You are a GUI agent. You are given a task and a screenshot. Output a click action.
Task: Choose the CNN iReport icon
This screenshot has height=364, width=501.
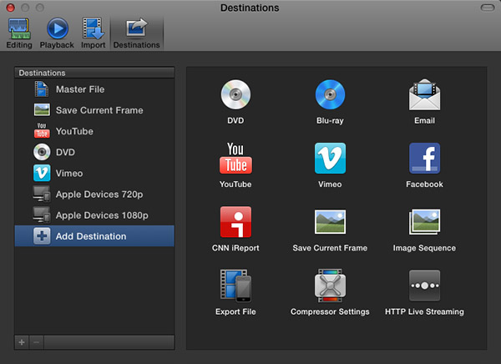(235, 222)
